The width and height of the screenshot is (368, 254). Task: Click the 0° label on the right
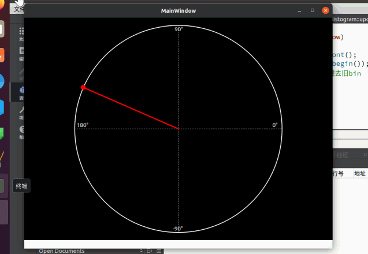pos(275,125)
